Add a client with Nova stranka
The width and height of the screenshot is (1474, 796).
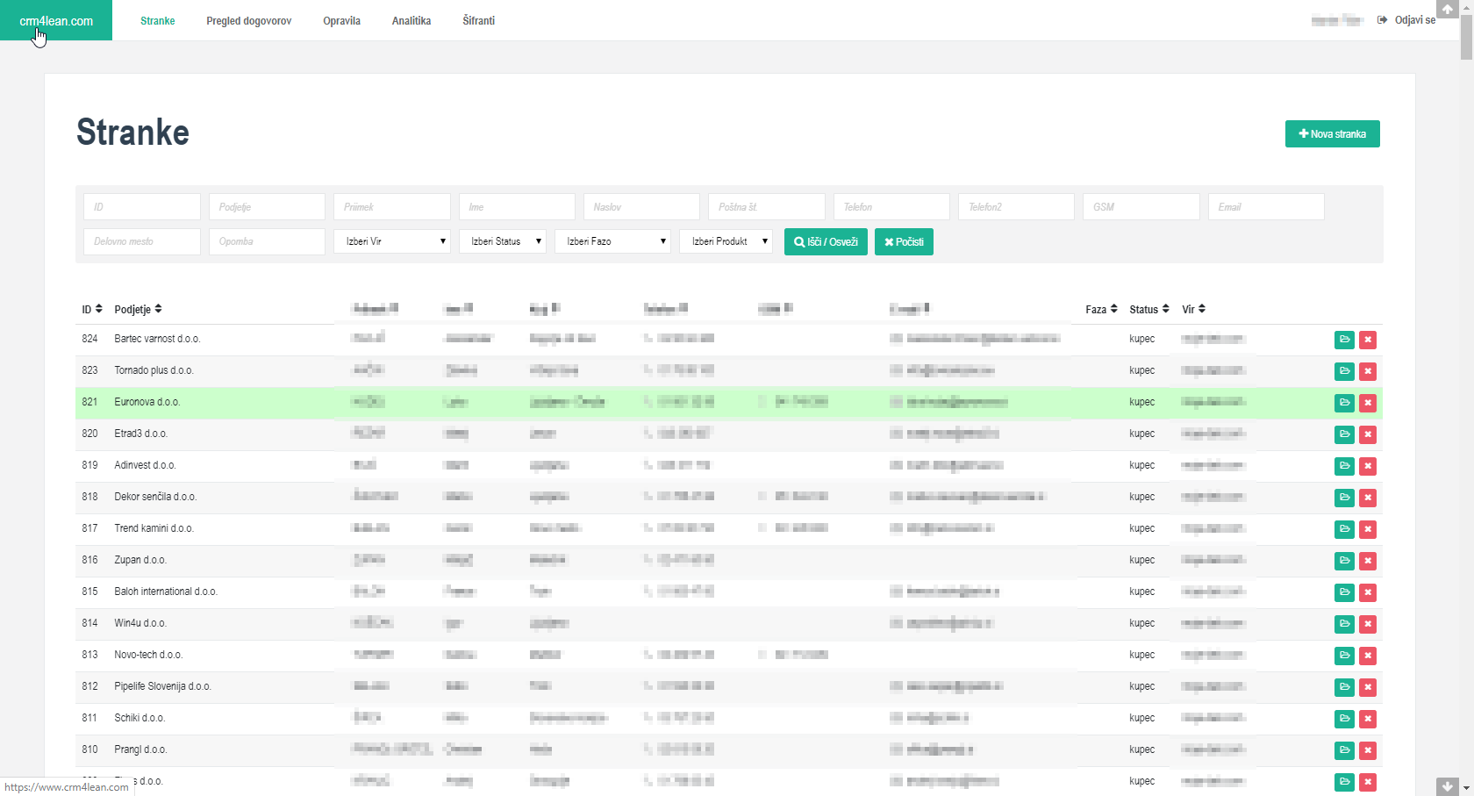tap(1332, 134)
